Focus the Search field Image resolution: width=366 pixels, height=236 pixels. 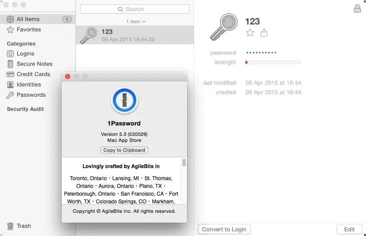pos(135,9)
